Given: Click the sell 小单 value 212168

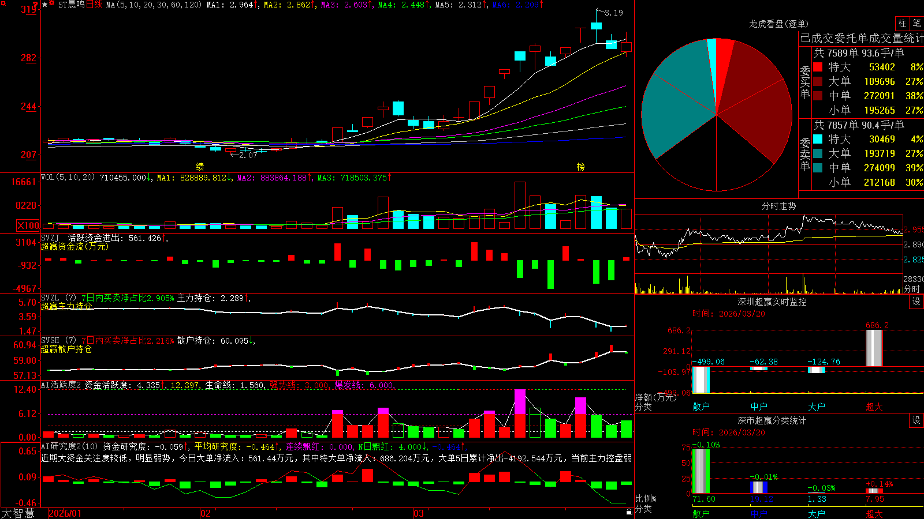Looking at the screenshot, I should click(879, 182).
